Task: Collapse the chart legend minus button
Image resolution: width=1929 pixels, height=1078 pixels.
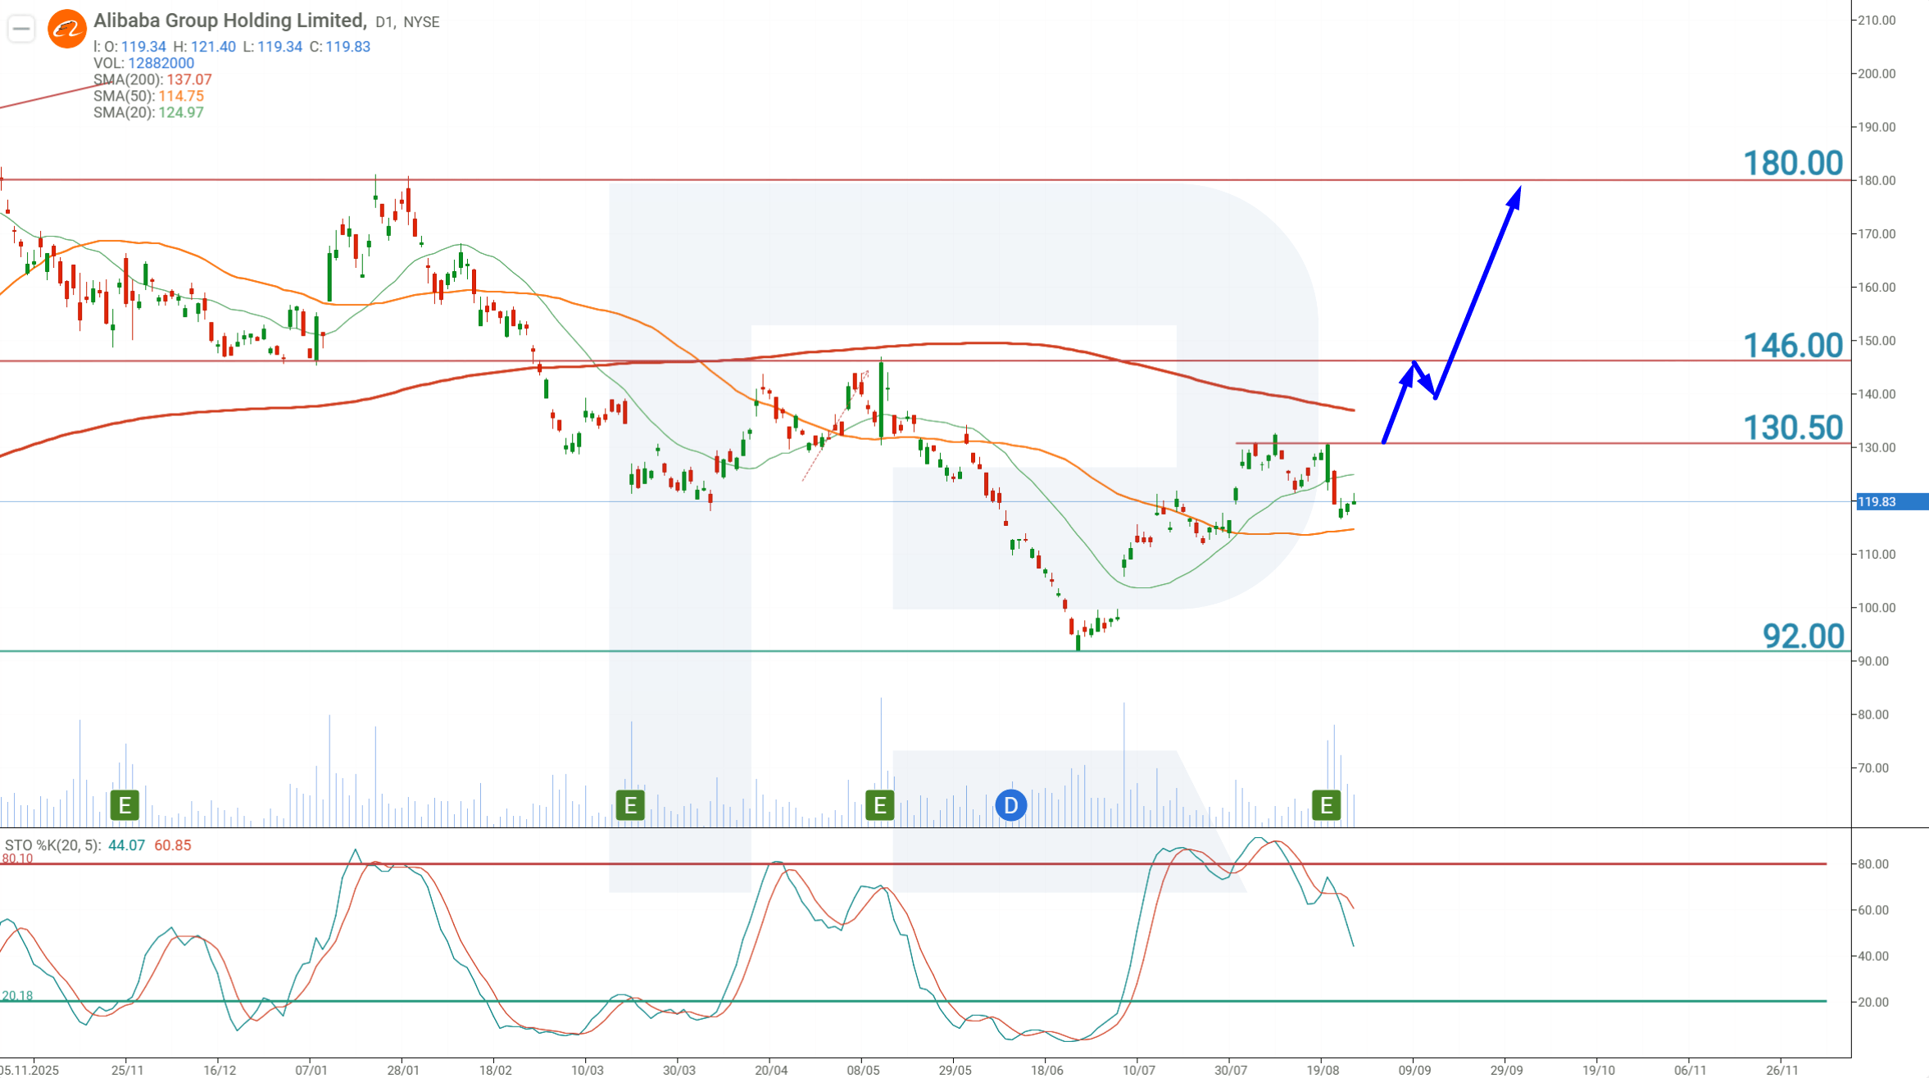Action: (21, 29)
